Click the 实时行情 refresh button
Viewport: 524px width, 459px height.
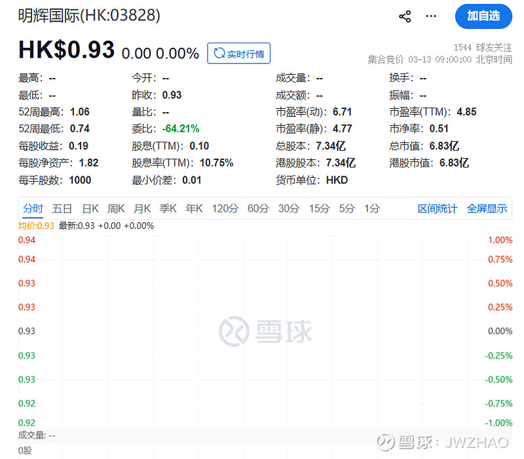pyautogui.click(x=238, y=53)
